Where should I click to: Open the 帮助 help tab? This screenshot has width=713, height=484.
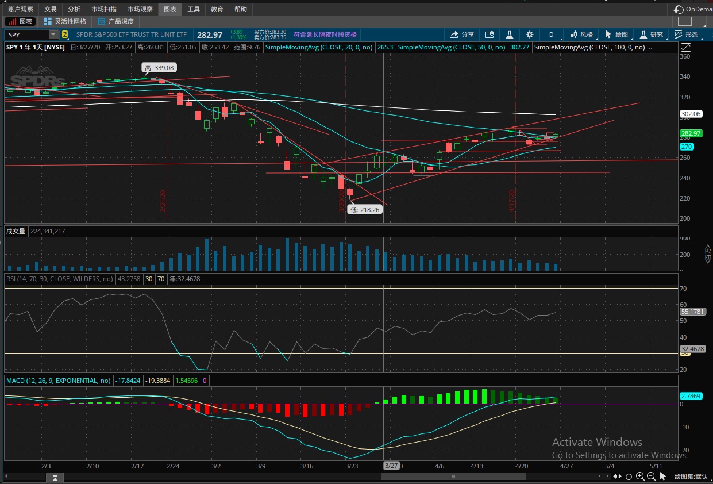click(241, 9)
